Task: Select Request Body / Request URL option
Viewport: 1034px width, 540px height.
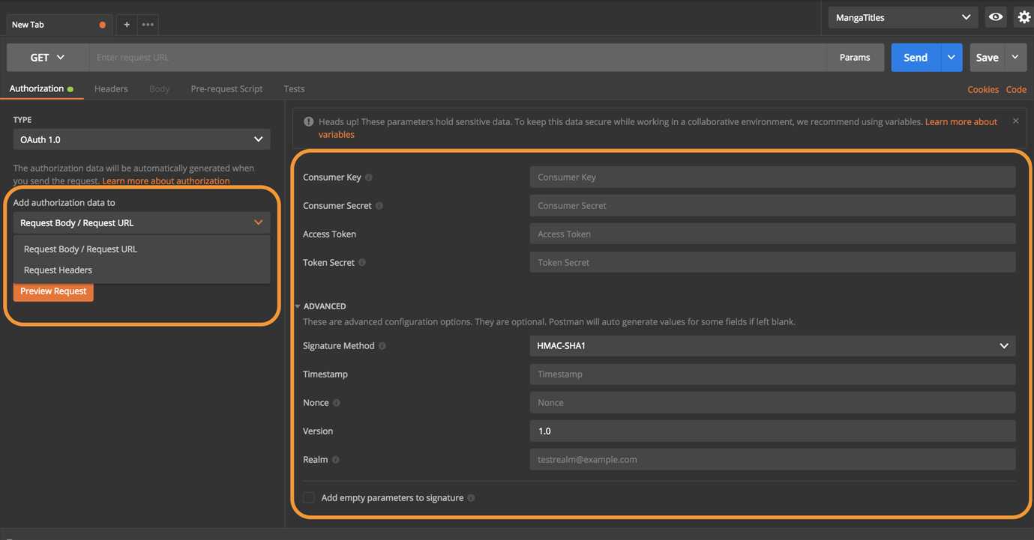Action: (x=142, y=249)
